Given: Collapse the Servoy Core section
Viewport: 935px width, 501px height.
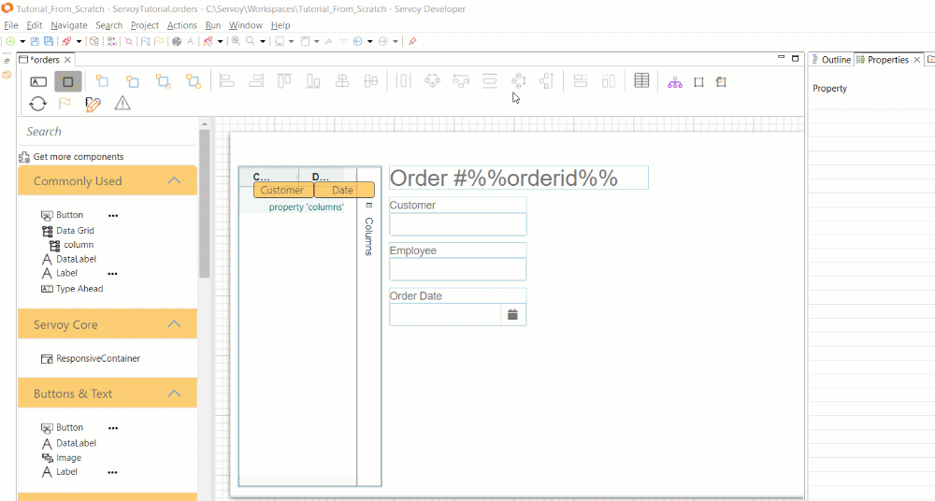Looking at the screenshot, I should click(174, 324).
